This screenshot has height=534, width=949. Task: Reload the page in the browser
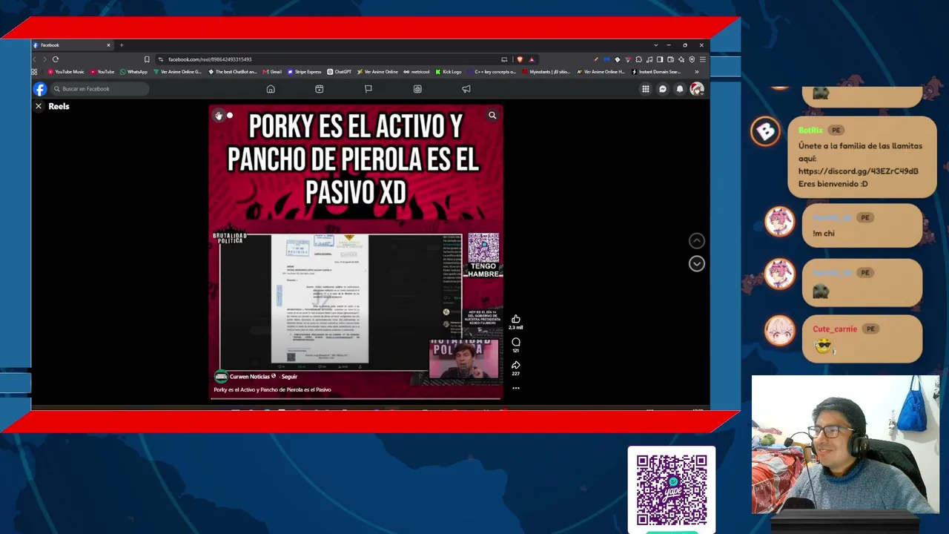point(56,59)
